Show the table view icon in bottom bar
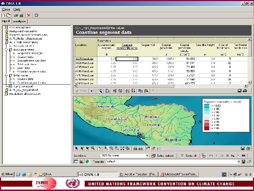 (x=76, y=162)
